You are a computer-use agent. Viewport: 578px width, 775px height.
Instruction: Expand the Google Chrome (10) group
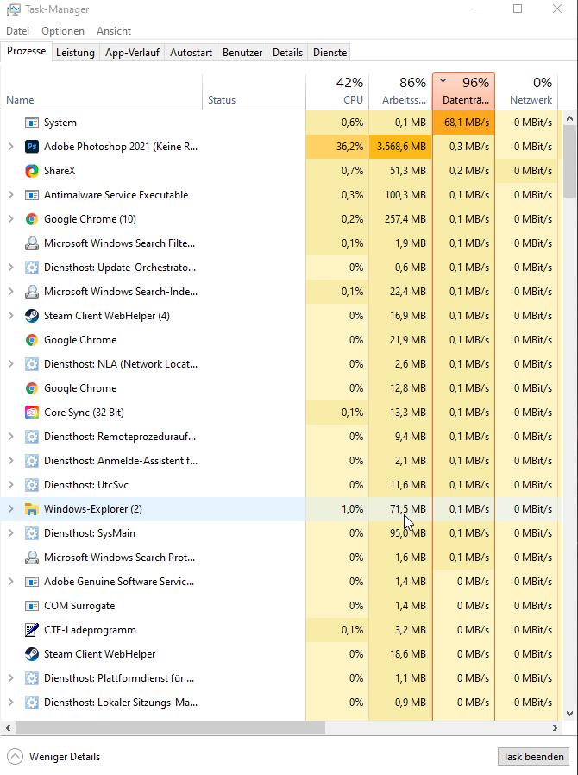[x=11, y=219]
